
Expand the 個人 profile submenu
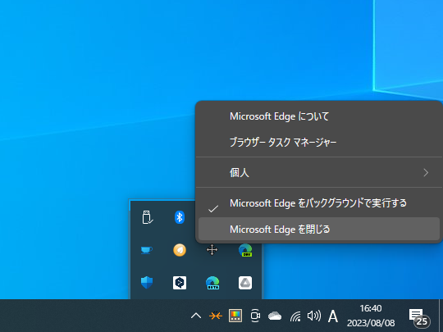318,172
